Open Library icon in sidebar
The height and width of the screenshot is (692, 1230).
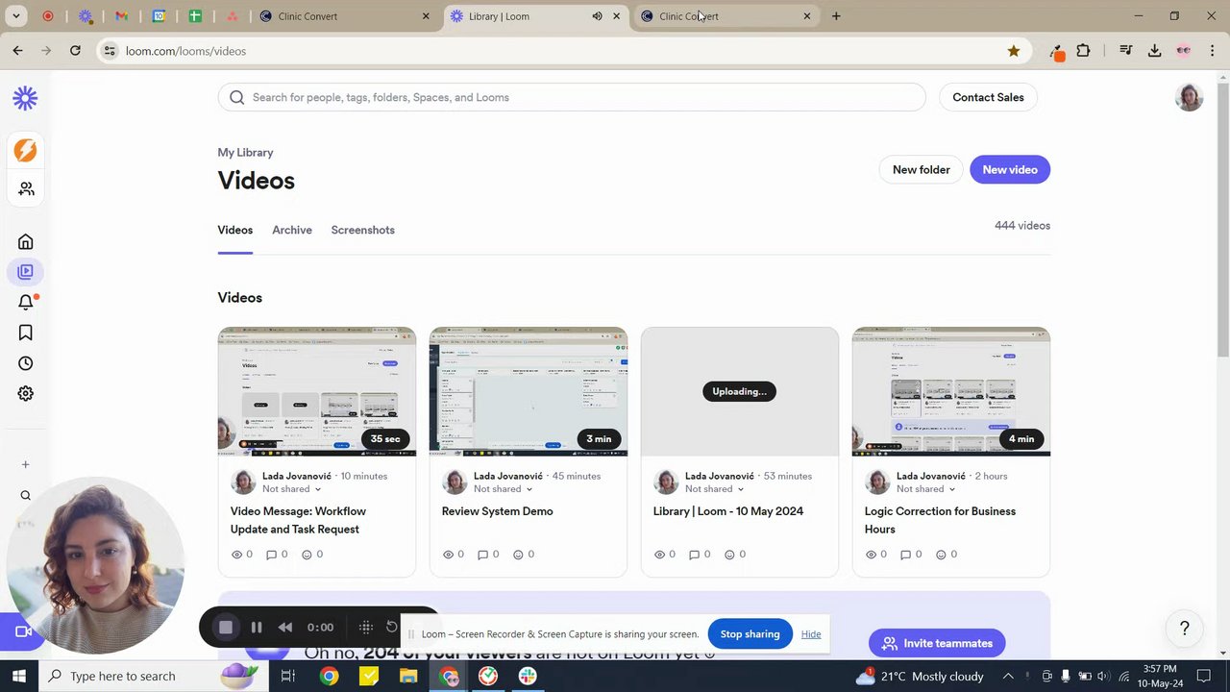[26, 272]
